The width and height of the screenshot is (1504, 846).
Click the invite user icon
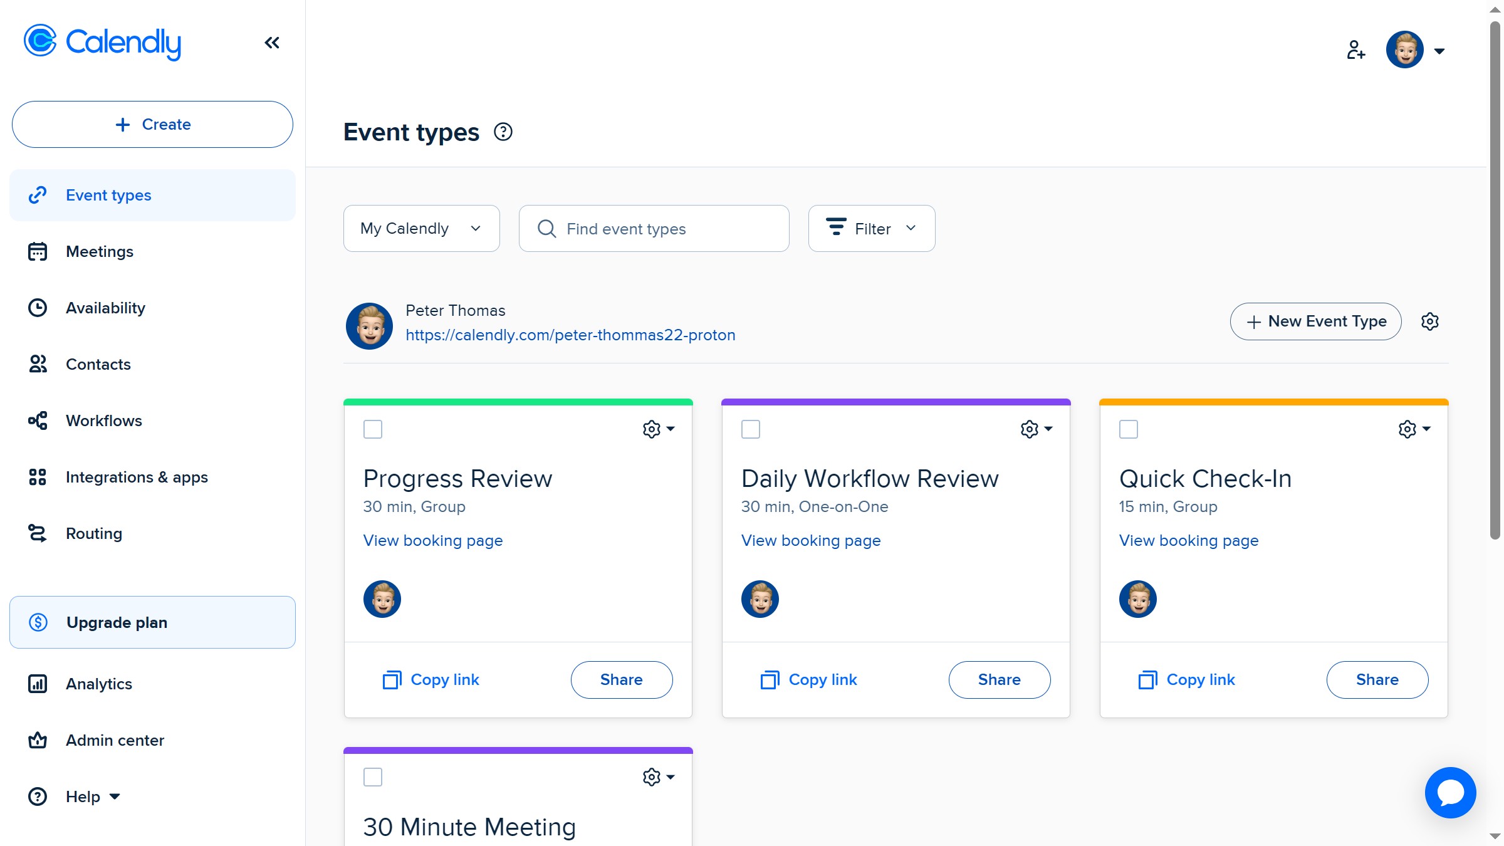click(1355, 50)
